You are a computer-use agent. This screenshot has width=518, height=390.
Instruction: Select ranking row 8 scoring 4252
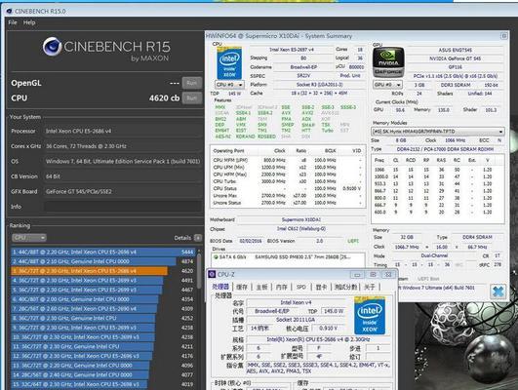[x=103, y=318]
